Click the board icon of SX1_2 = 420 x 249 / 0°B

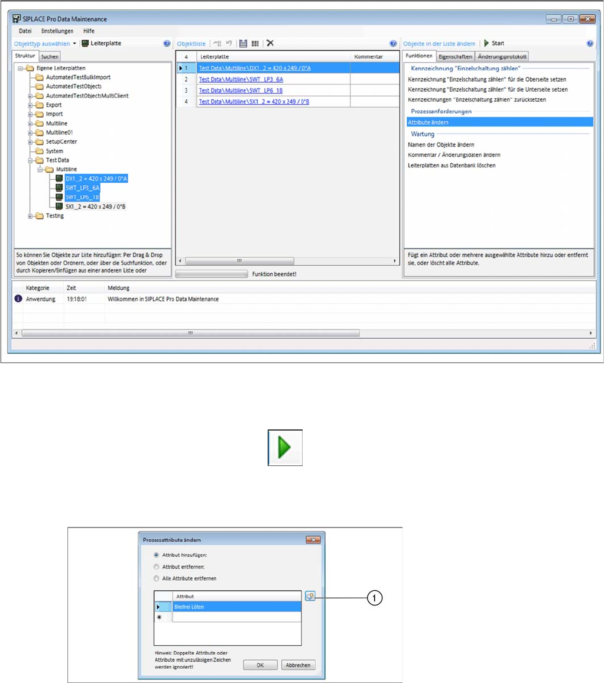pos(59,206)
